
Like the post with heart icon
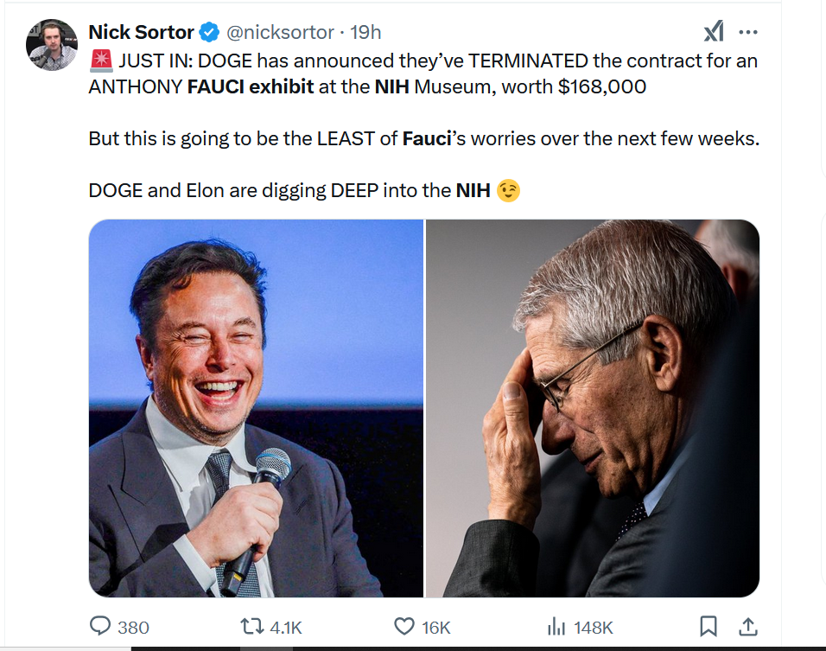404,626
